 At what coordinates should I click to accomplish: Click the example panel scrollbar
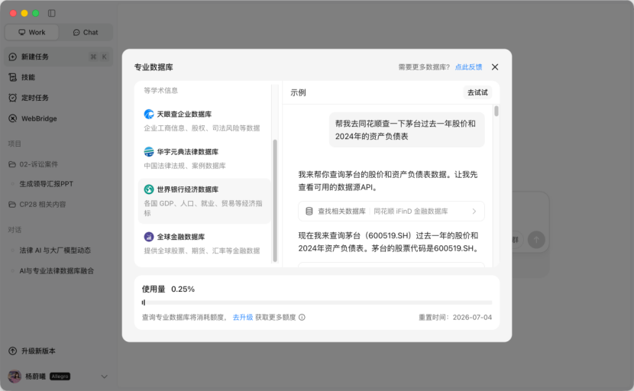tap(496, 111)
